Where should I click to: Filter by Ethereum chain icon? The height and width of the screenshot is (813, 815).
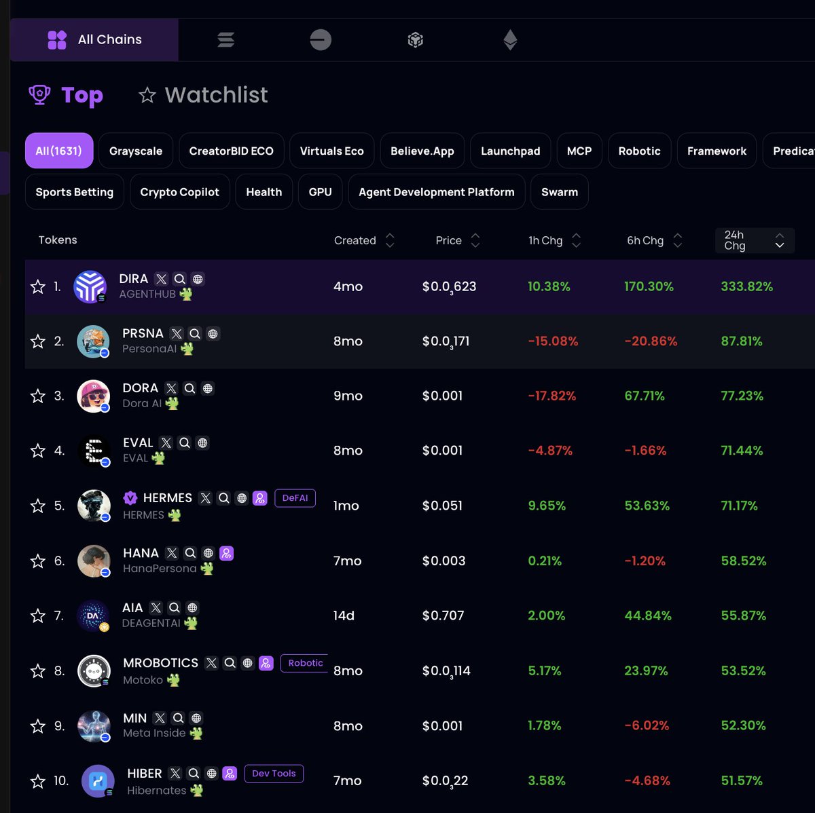tap(510, 40)
